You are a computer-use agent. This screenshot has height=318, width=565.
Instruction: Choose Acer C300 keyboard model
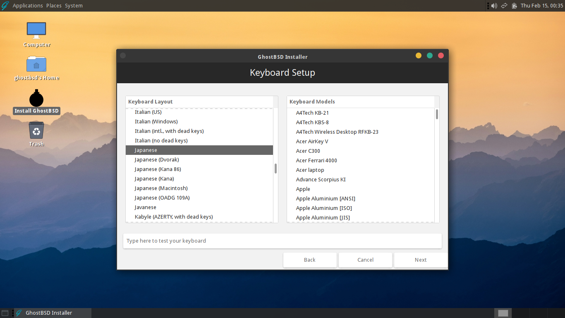[361, 151]
